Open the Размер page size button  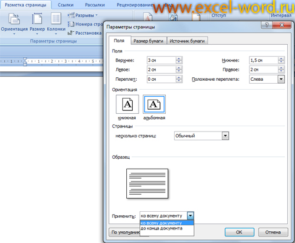pos(37,24)
